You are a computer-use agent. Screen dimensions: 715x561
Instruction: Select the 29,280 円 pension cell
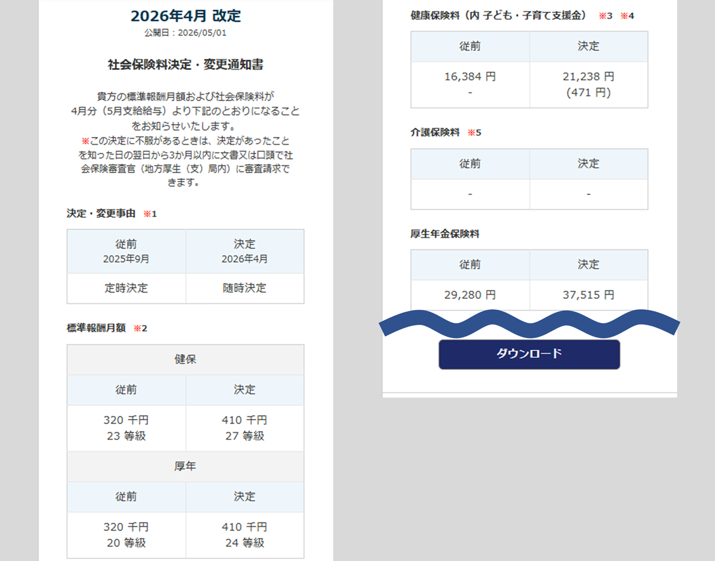pos(470,295)
